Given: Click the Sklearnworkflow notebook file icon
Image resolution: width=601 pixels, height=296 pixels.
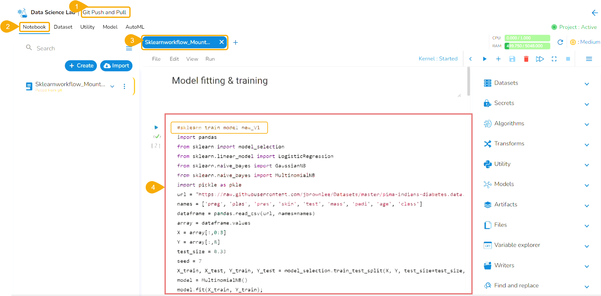Looking at the screenshot, I should (29, 86).
